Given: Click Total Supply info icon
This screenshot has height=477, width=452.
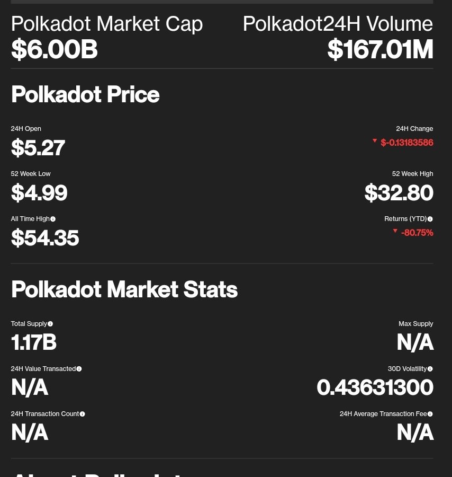Looking at the screenshot, I should click(50, 324).
